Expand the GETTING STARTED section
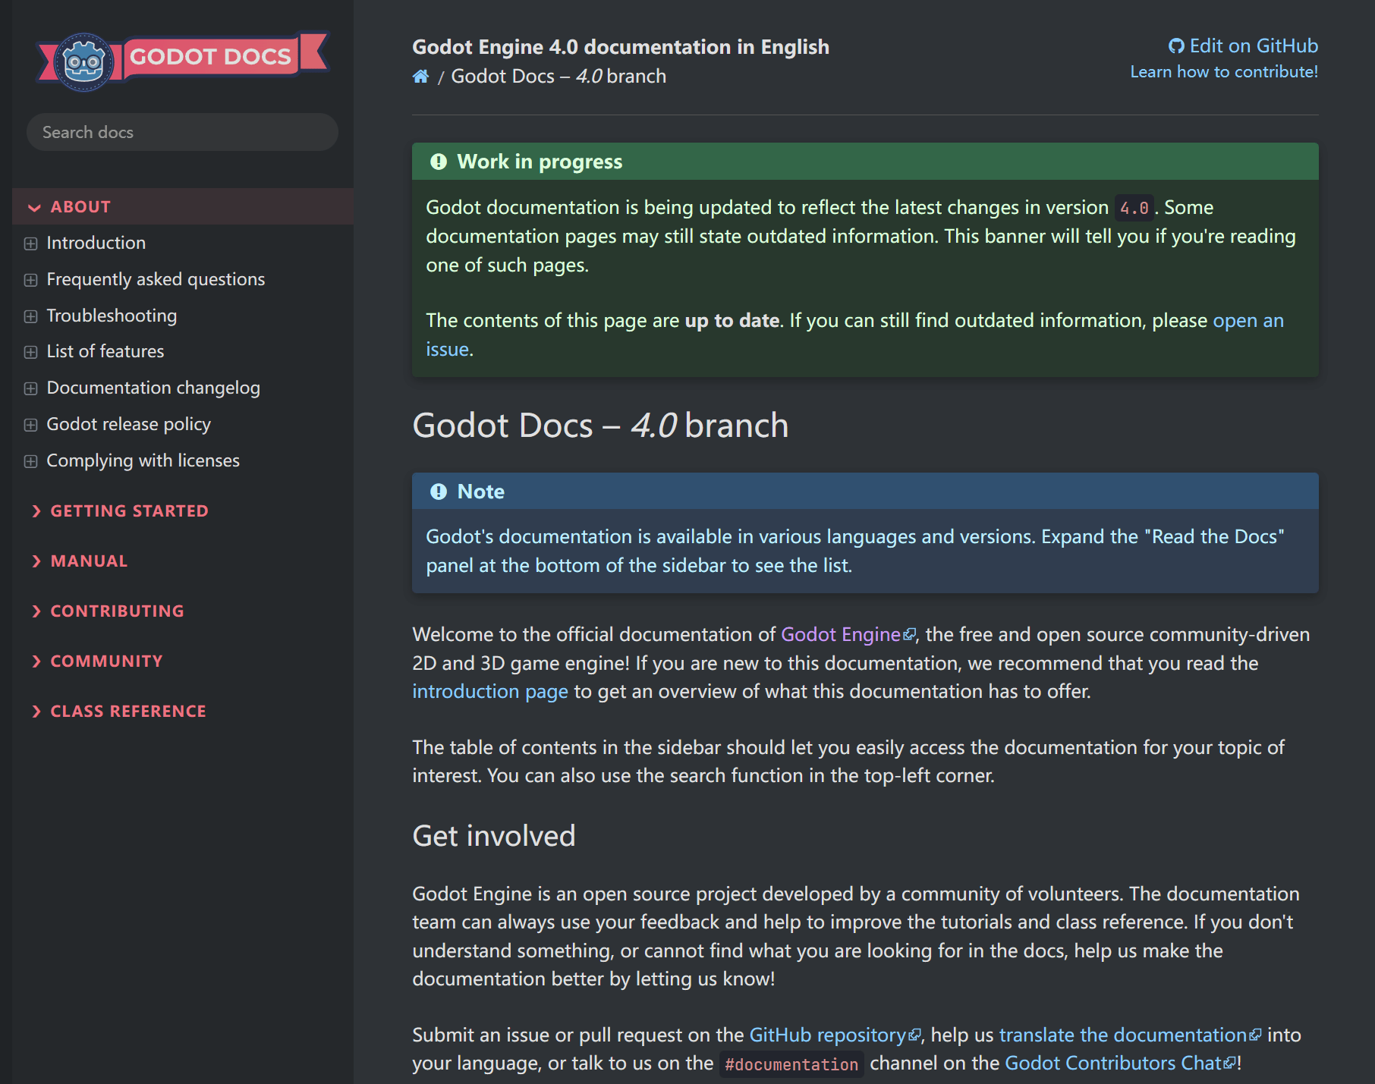This screenshot has width=1375, height=1084. pyautogui.click(x=129, y=511)
